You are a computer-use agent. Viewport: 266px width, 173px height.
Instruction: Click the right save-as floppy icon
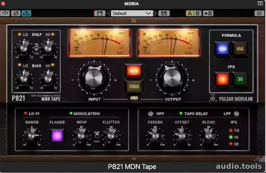click(164, 13)
